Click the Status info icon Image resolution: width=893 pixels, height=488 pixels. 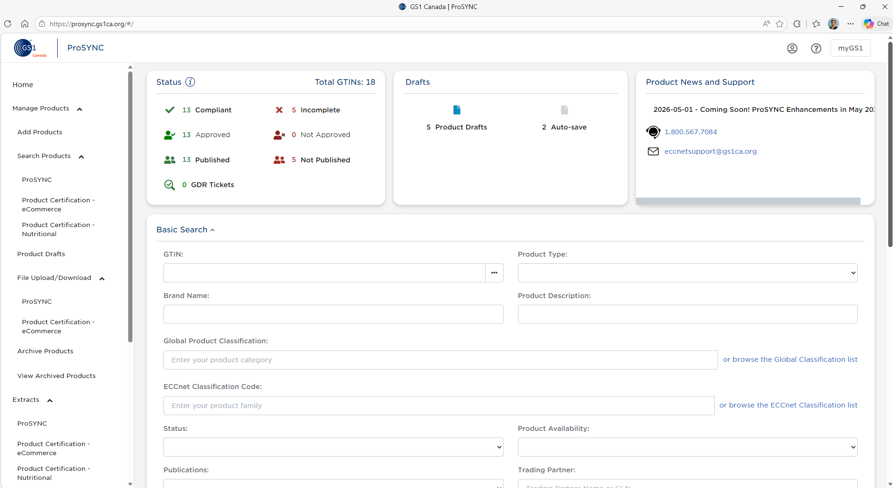coord(190,82)
